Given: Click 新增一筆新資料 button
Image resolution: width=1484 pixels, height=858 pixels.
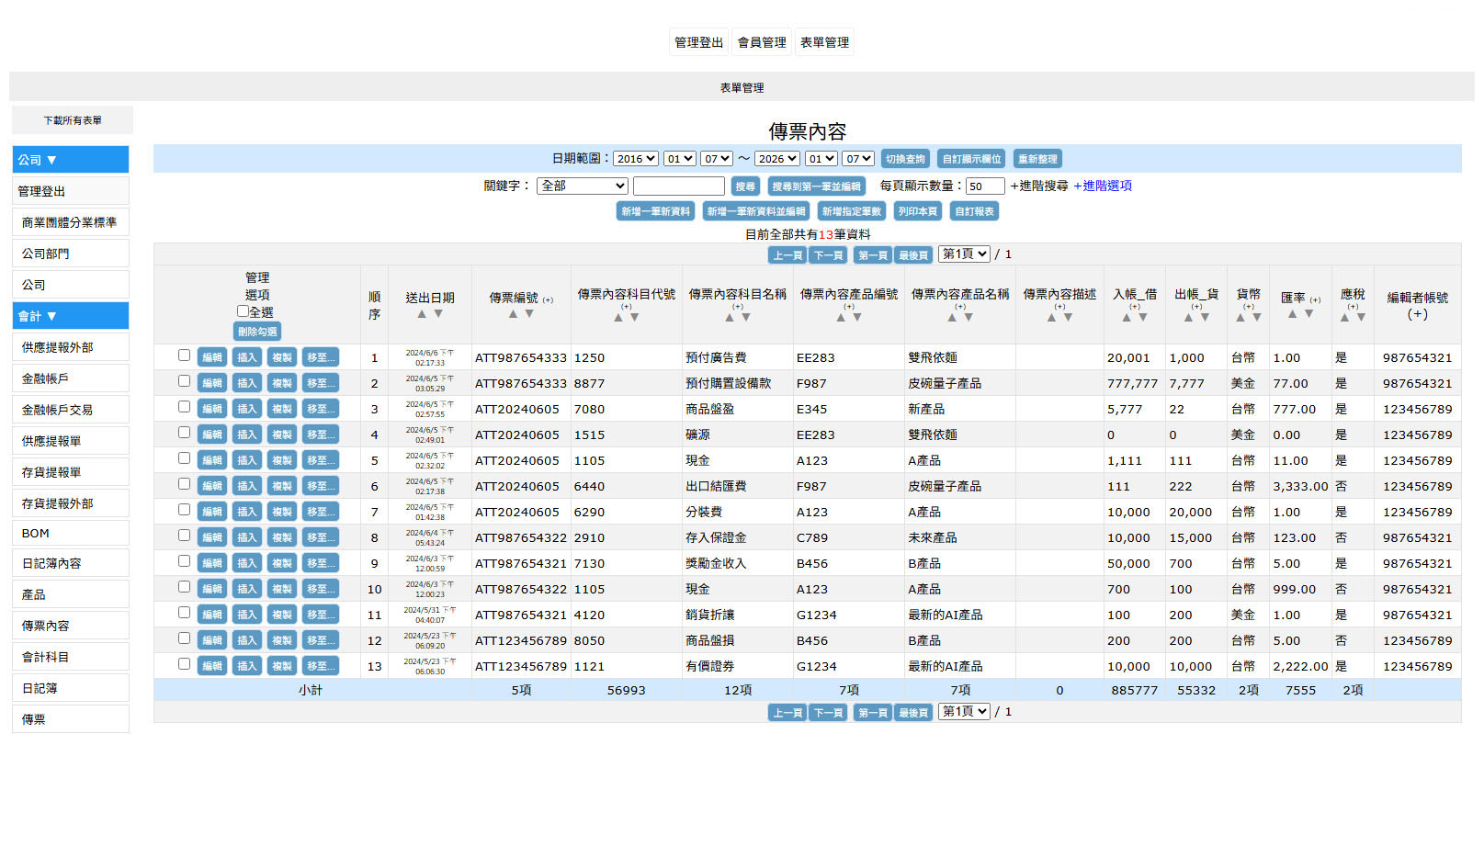Looking at the screenshot, I should [x=655, y=211].
